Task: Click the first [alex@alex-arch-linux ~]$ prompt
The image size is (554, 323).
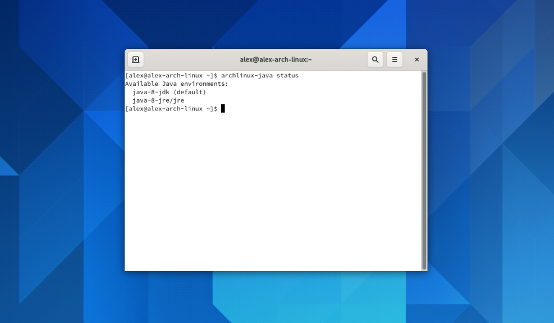Action: pyautogui.click(x=172, y=75)
